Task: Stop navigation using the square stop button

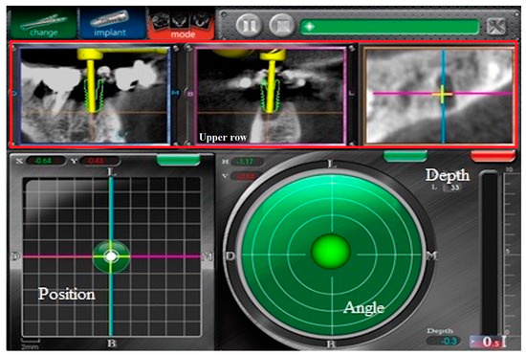Action: 282,26
